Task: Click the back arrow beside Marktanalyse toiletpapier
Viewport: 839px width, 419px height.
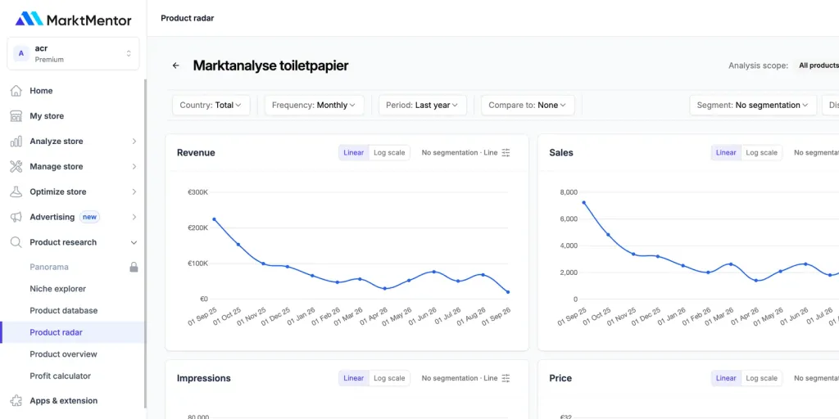Action: click(x=175, y=65)
